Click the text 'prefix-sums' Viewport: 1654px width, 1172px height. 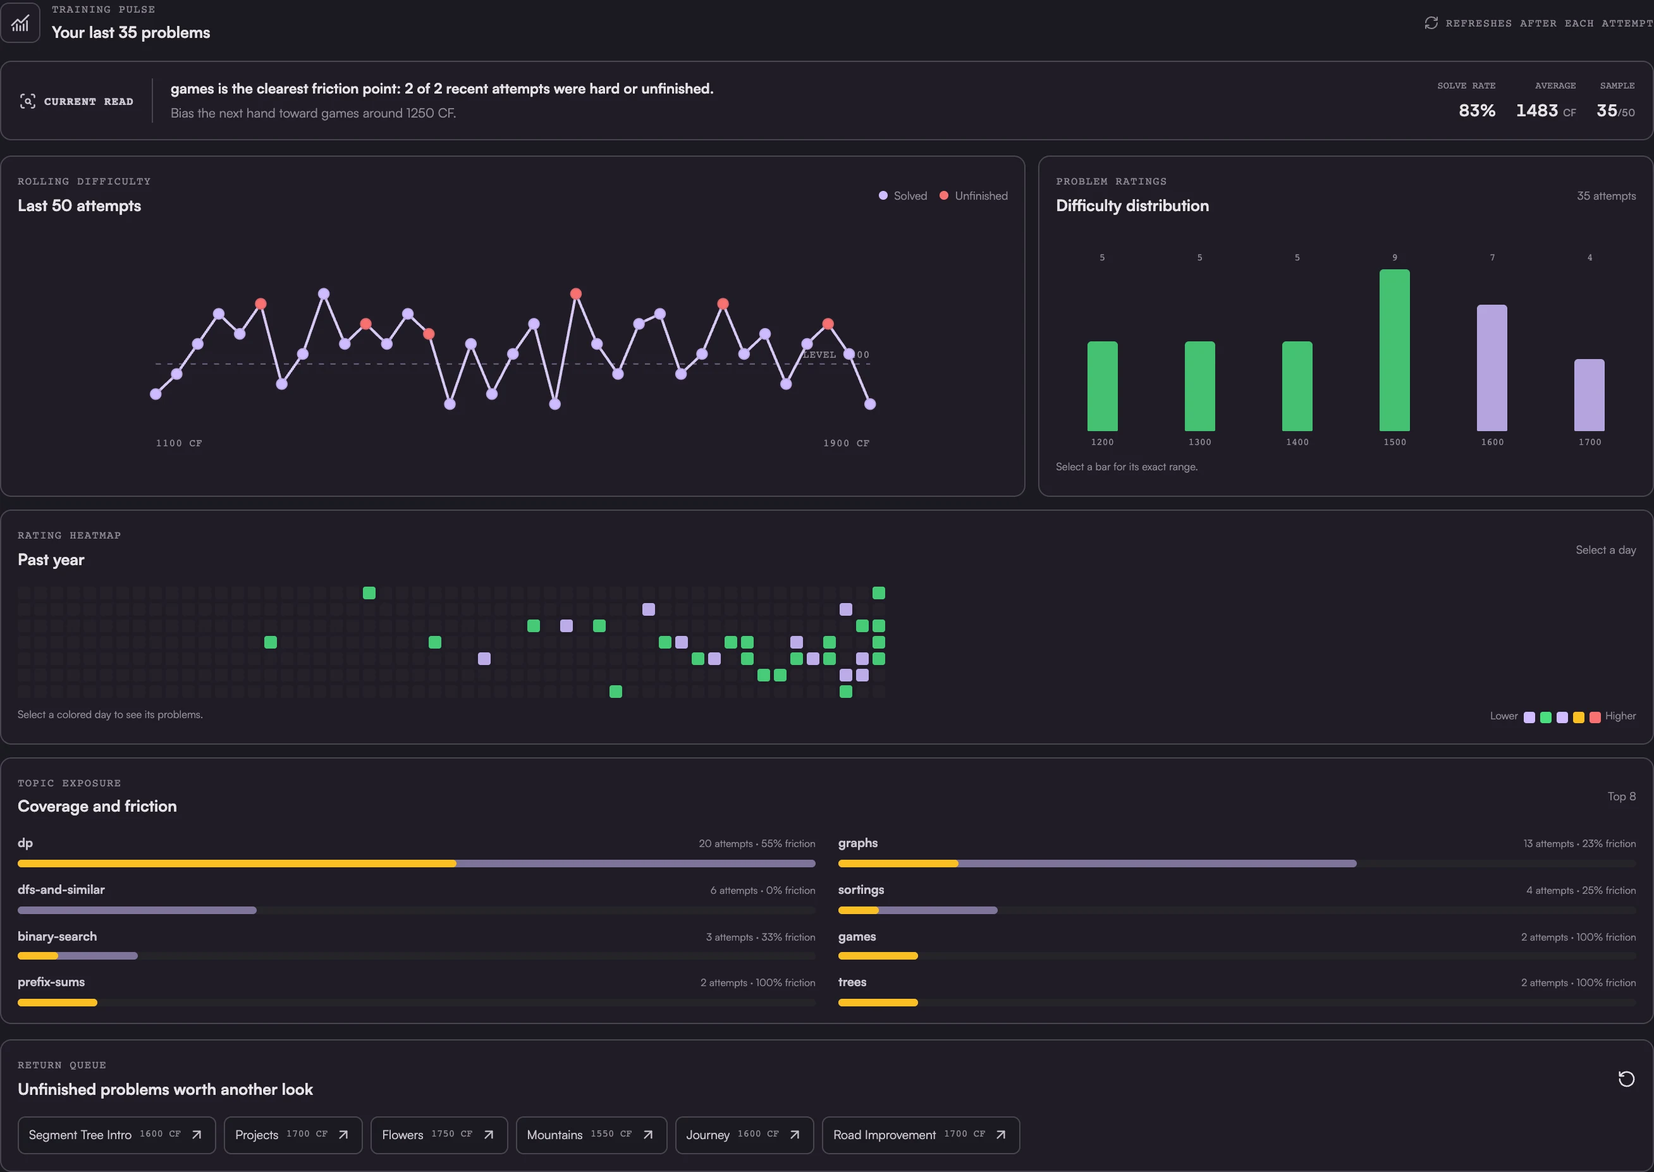51,982
